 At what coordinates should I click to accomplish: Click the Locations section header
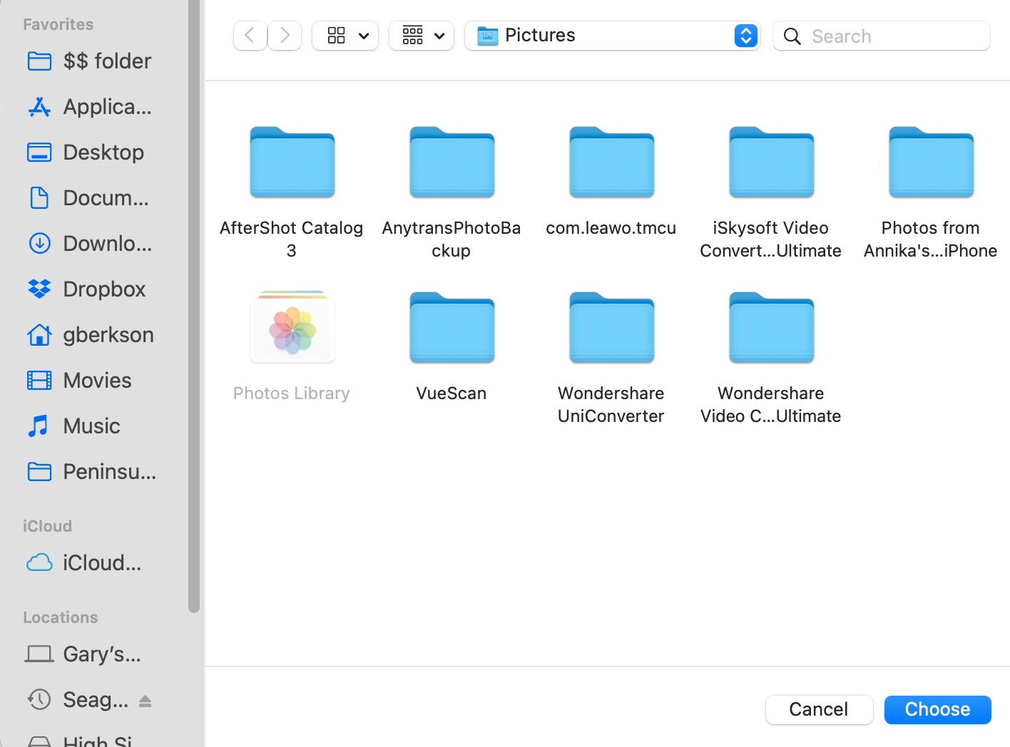coord(61,617)
